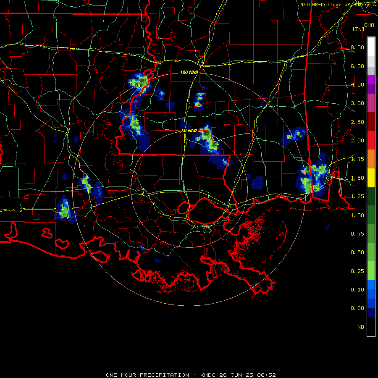Viewport: 378px width, 378px height.
Task: Click the 6.00 legend value
Action: click(357, 66)
